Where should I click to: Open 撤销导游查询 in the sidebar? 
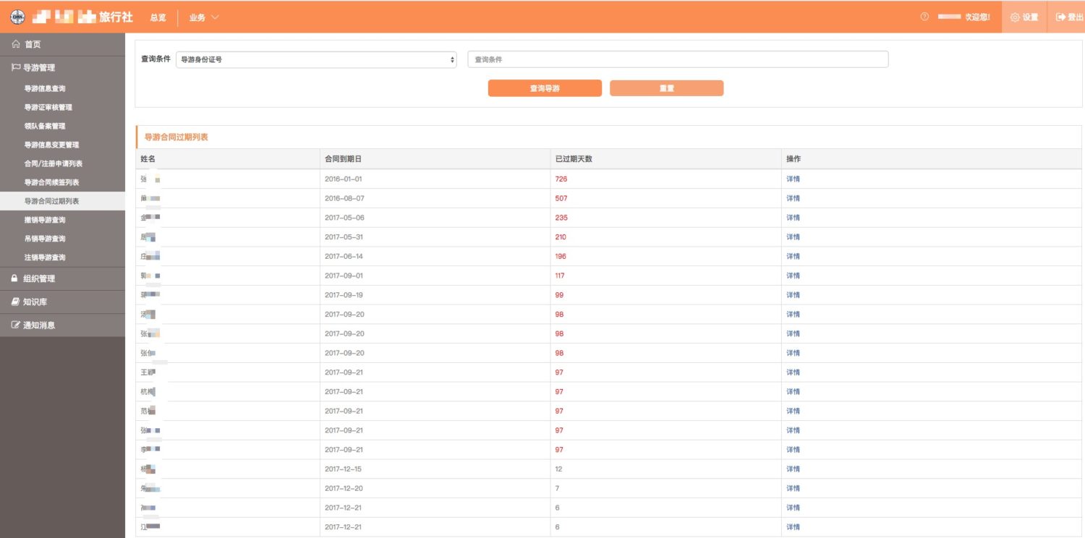45,220
